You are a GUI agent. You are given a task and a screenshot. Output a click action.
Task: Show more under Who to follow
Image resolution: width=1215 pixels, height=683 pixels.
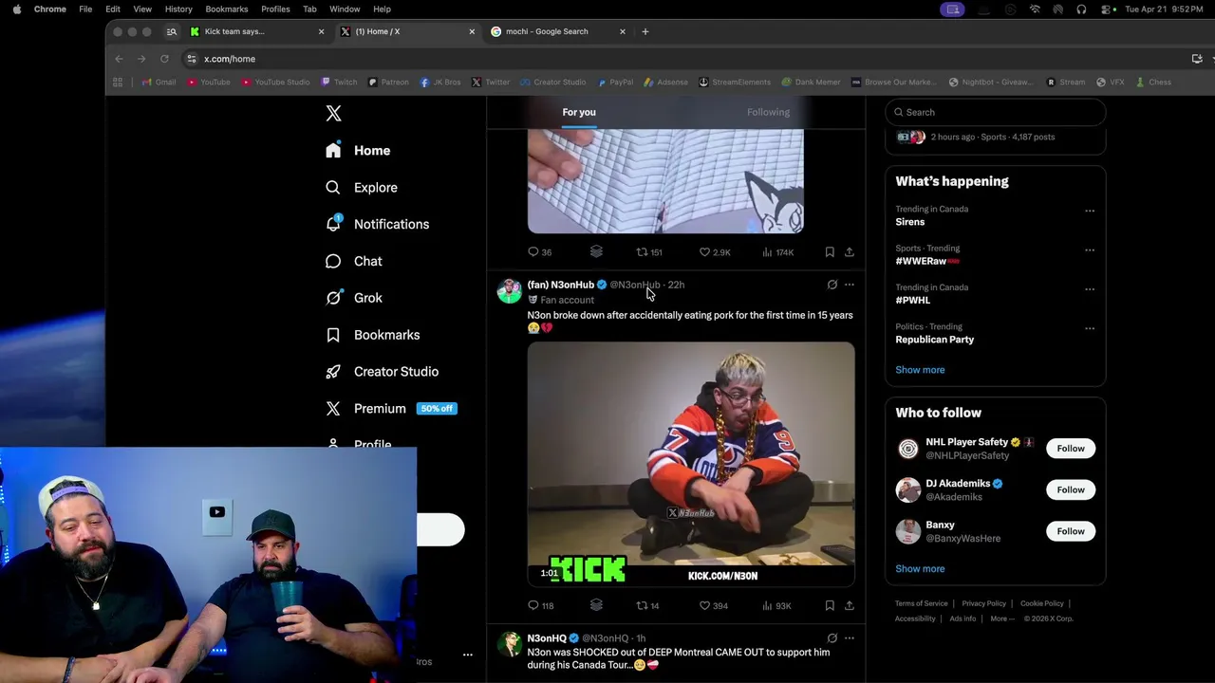920,569
